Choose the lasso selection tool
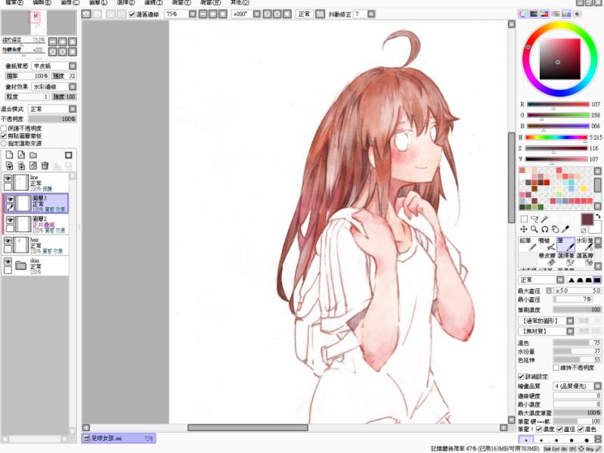604x453 pixels. pos(534,219)
